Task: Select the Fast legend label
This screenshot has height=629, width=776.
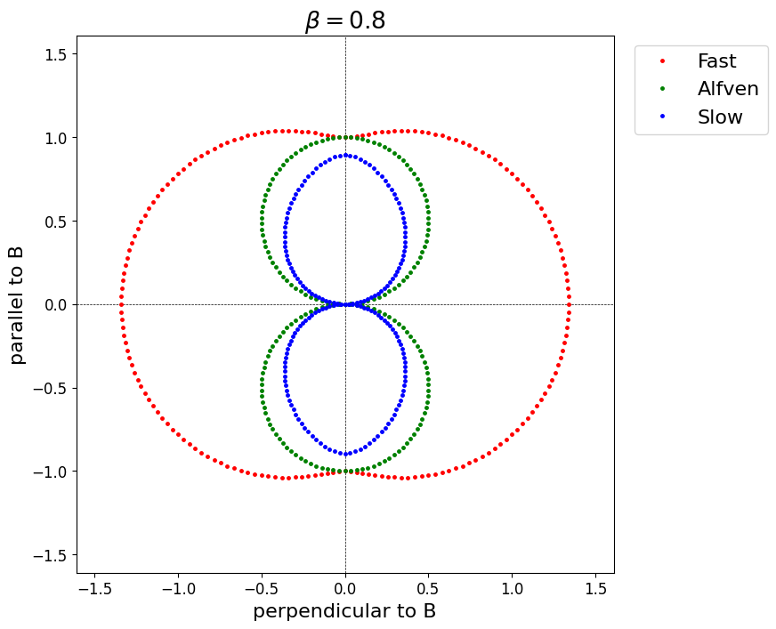Action: coord(716,61)
